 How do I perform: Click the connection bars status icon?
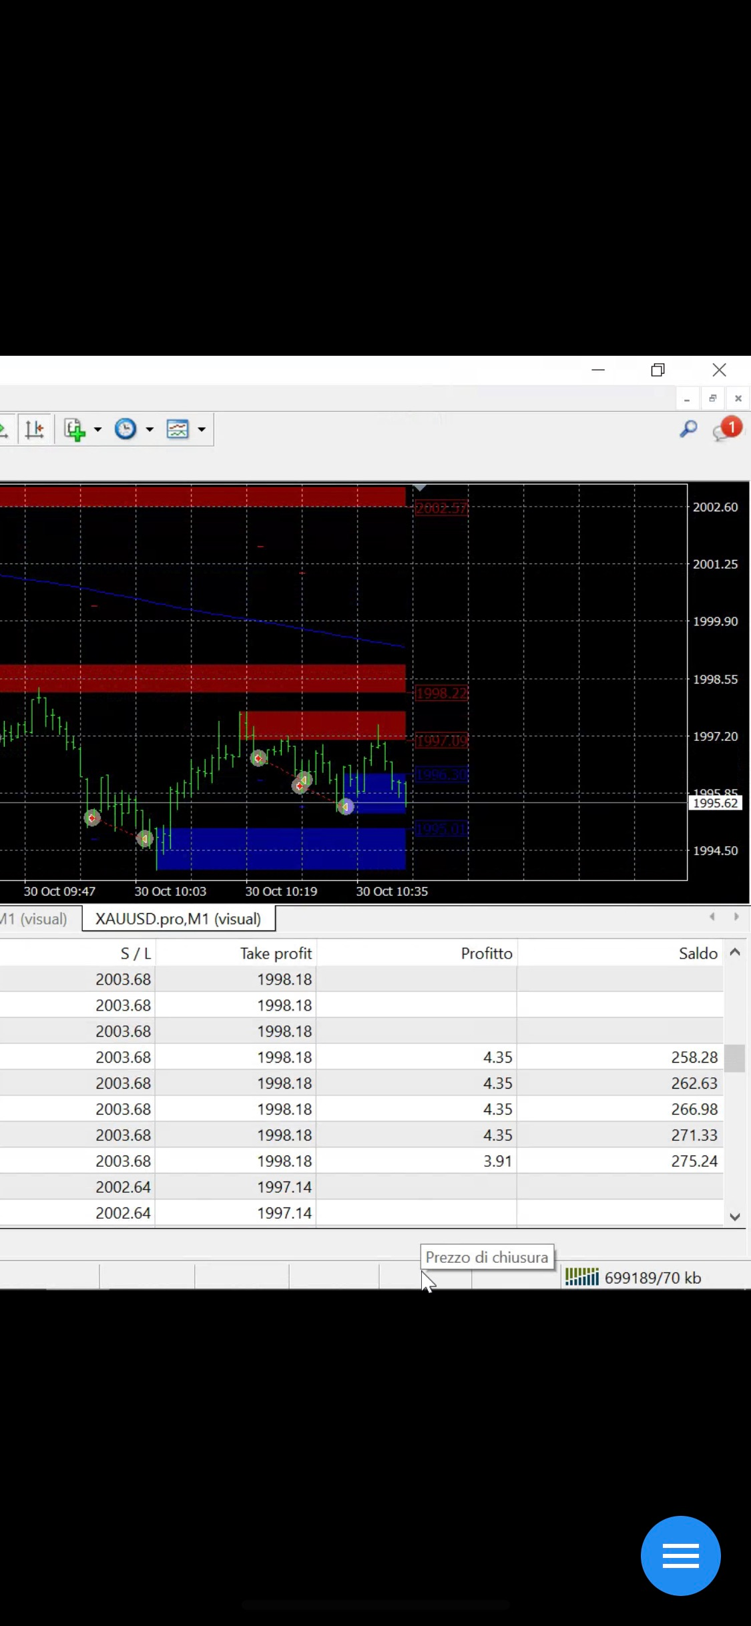pos(582,1277)
